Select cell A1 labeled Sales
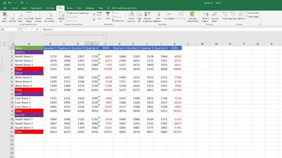Image resolution: width=282 pixels, height=158 pixels. 29,48
